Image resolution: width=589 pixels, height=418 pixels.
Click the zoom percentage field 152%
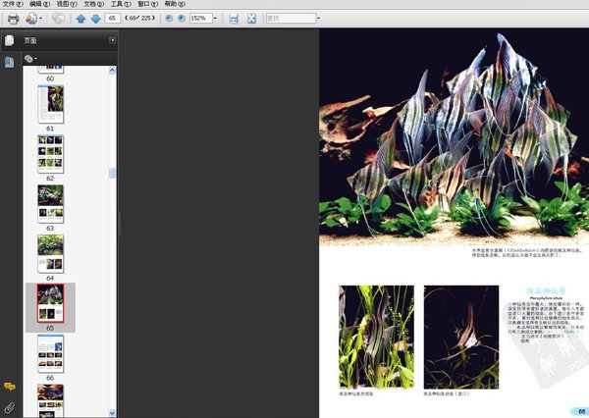tap(200, 18)
